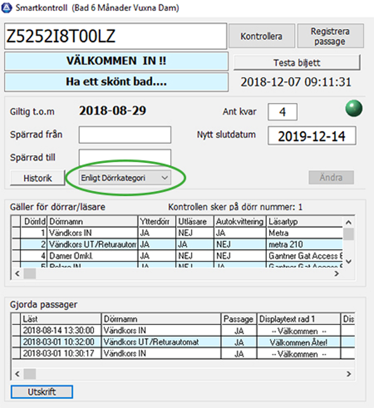Click the Smartkontroll app icon in title bar
The width and height of the screenshot is (374, 408).
(x=7, y=8)
